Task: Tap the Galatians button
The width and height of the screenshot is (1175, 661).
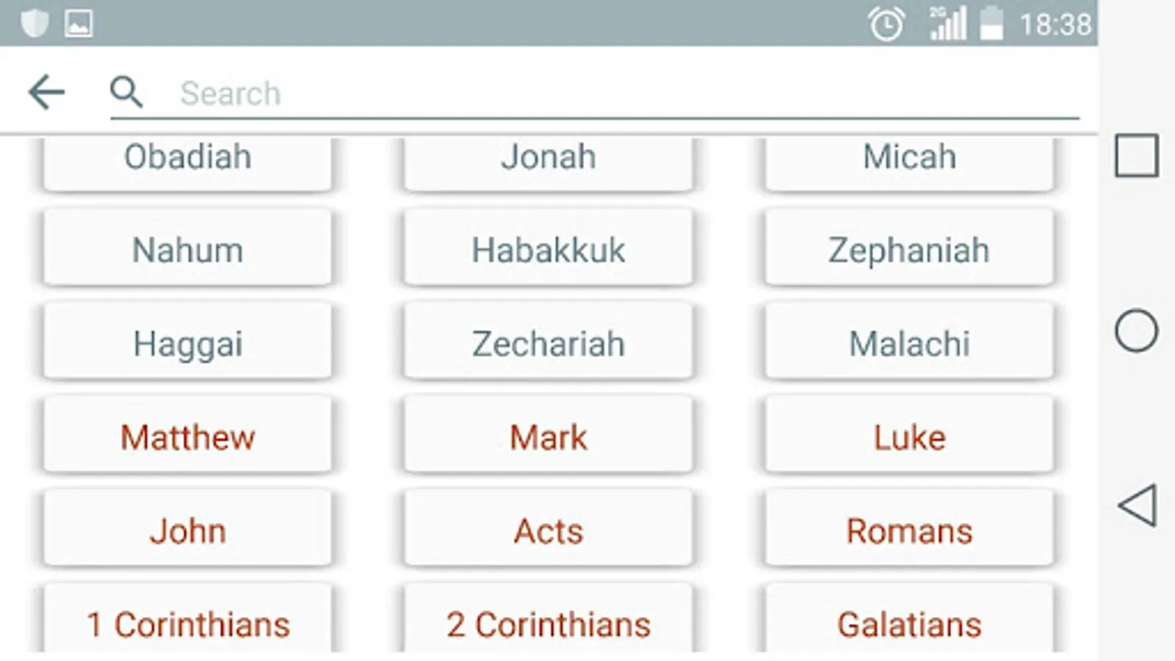Action: [x=909, y=619]
